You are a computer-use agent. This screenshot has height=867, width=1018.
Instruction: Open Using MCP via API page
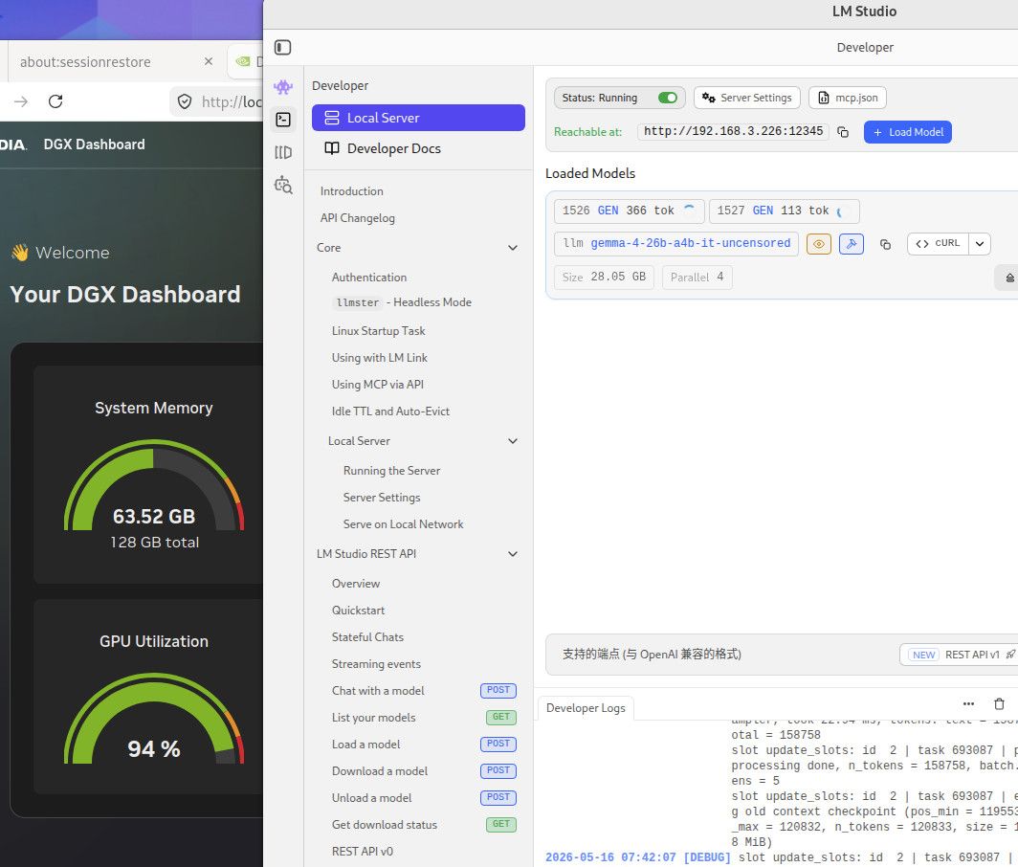pyautogui.click(x=378, y=385)
